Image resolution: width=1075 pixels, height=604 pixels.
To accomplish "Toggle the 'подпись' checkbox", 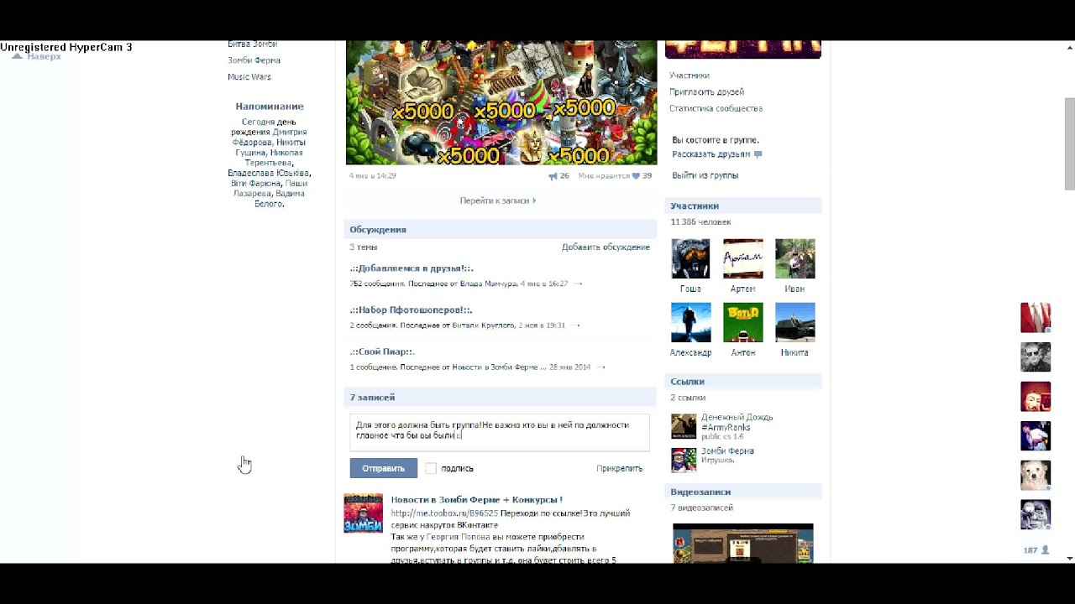I will [431, 468].
